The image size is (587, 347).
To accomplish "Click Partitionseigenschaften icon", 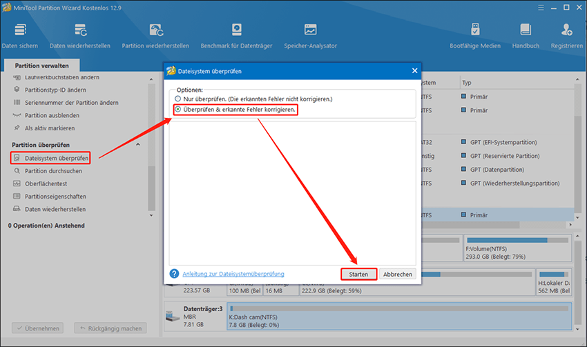I will click(x=17, y=197).
